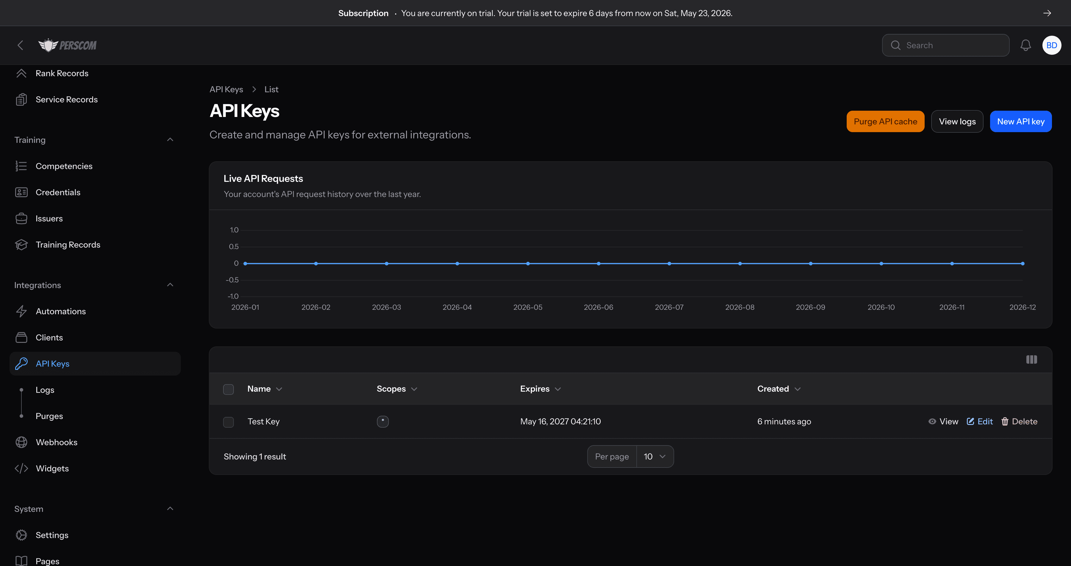Viewport: 1071px width, 566px height.
Task: Collapse the Training section
Action: pos(170,140)
